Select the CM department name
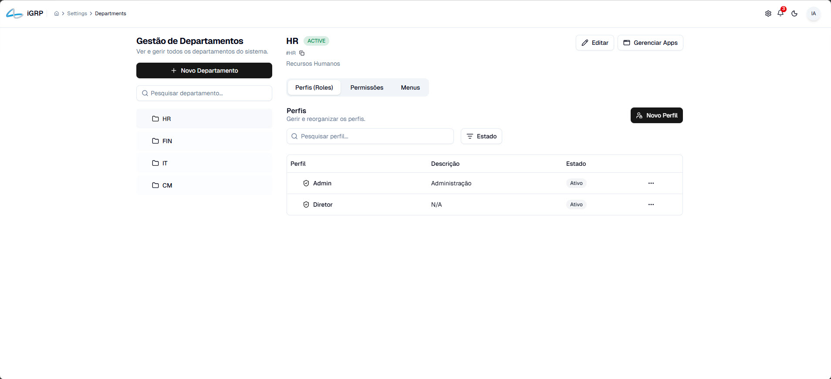831x379 pixels. click(x=167, y=185)
